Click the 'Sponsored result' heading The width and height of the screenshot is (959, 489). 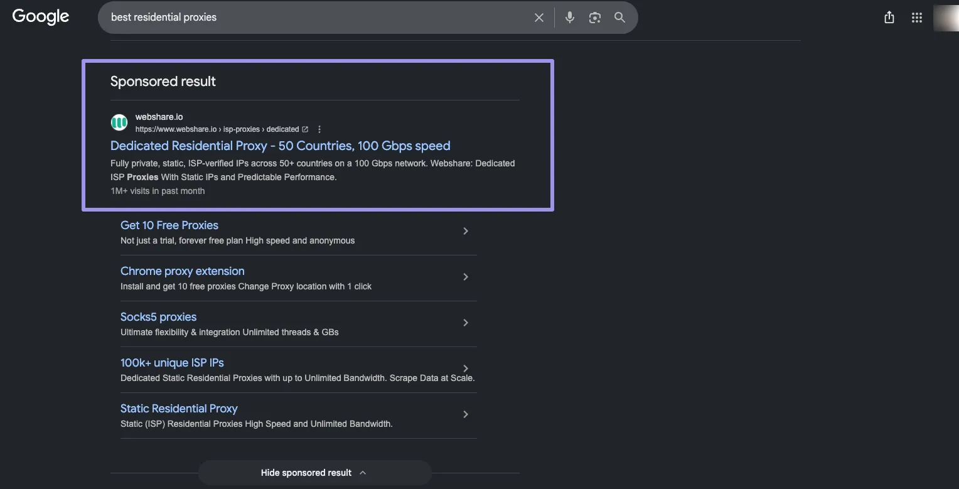163,82
